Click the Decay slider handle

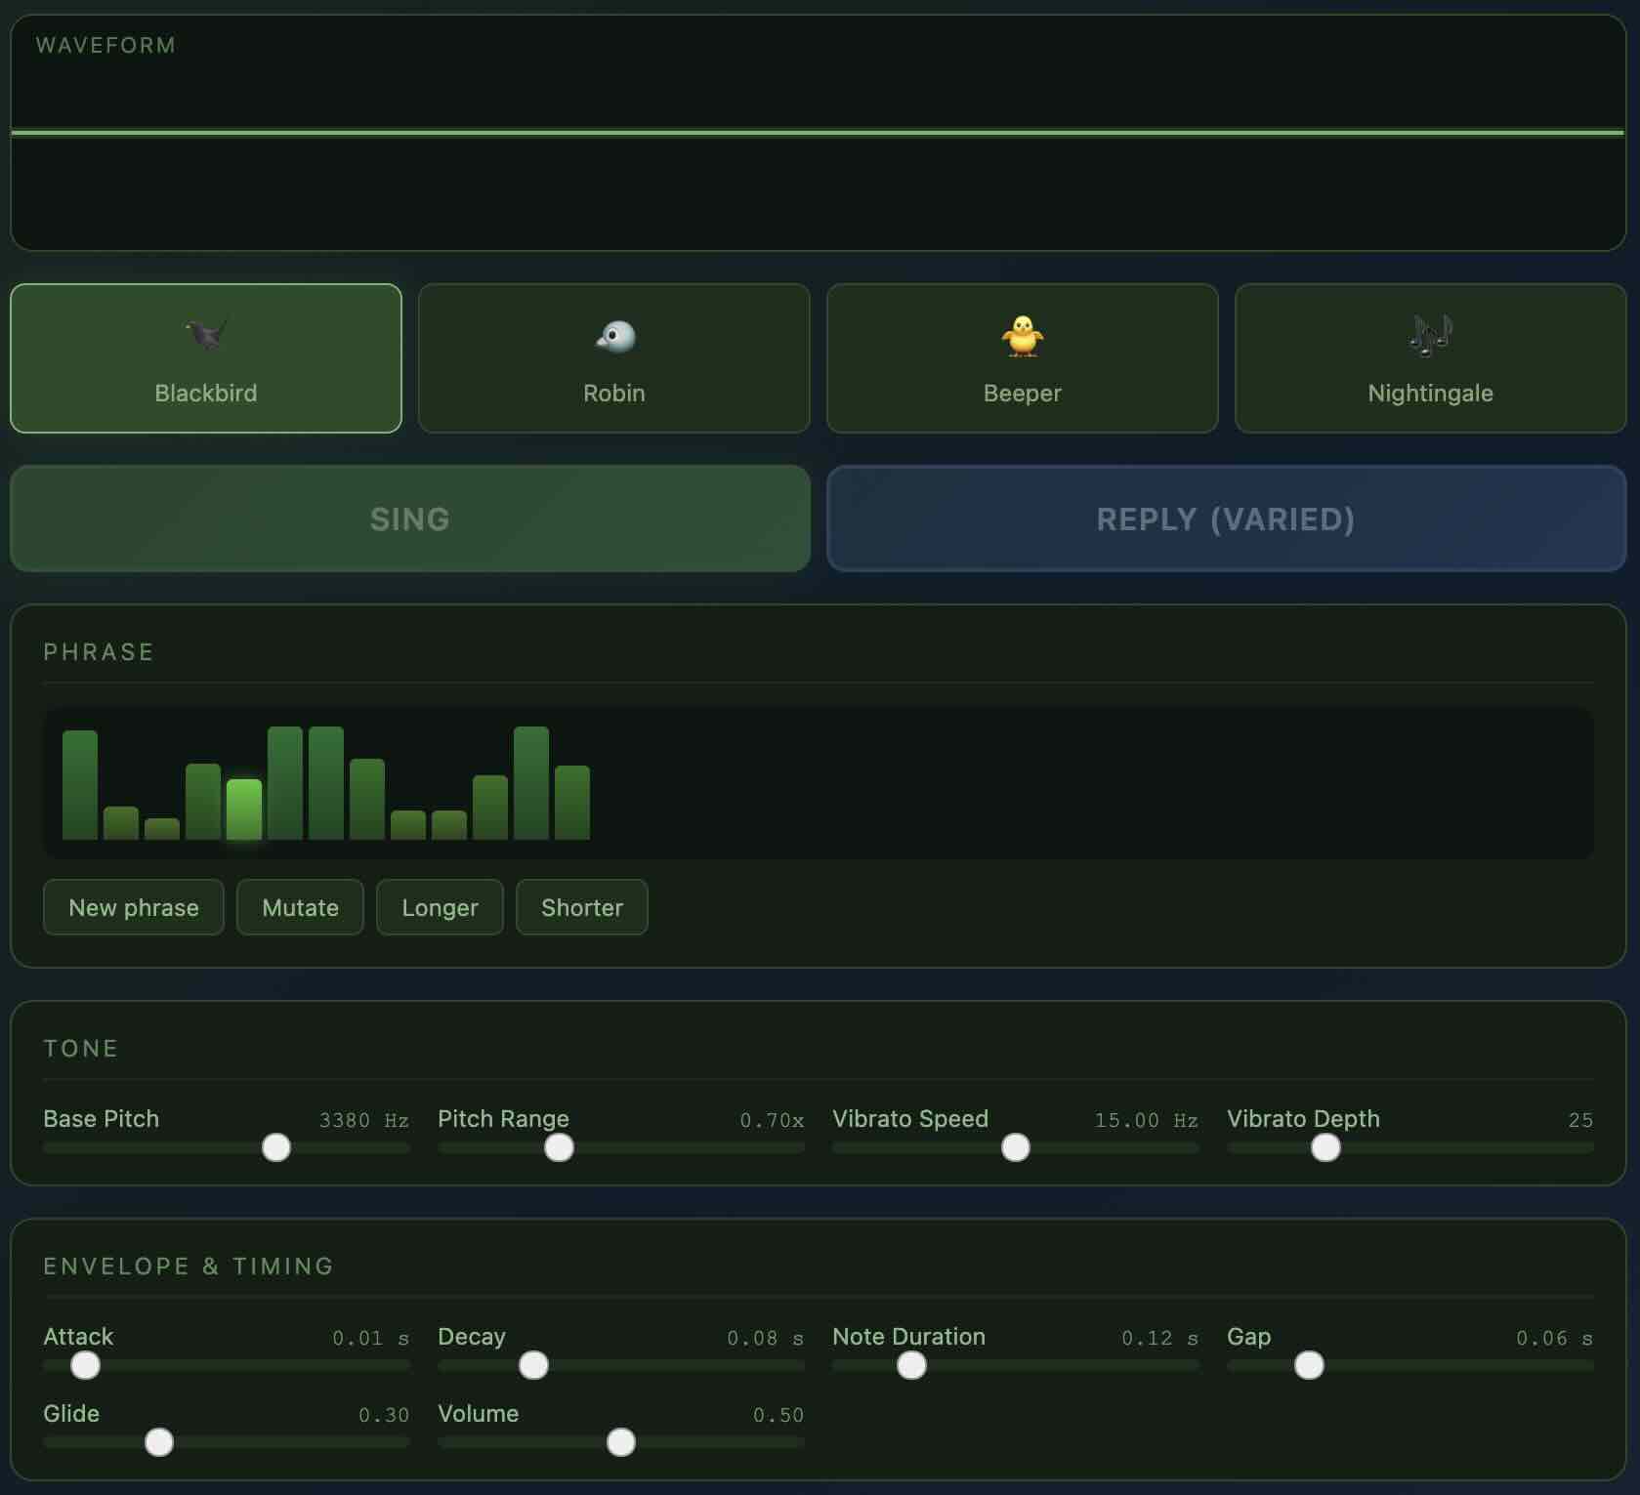pyautogui.click(x=532, y=1365)
